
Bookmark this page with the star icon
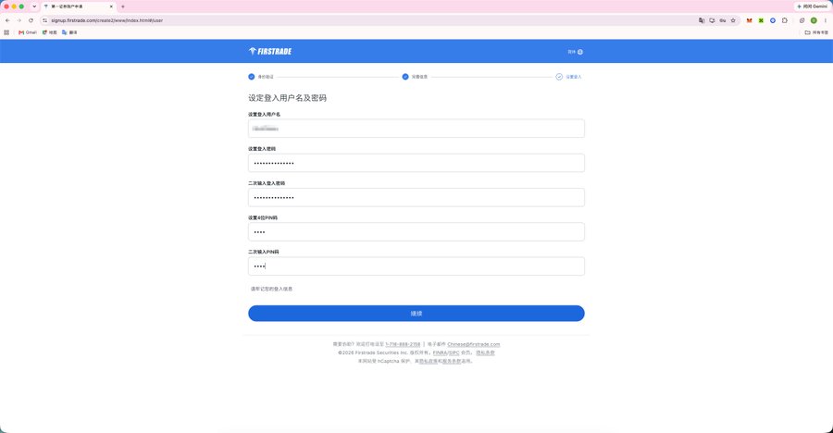[733, 20]
